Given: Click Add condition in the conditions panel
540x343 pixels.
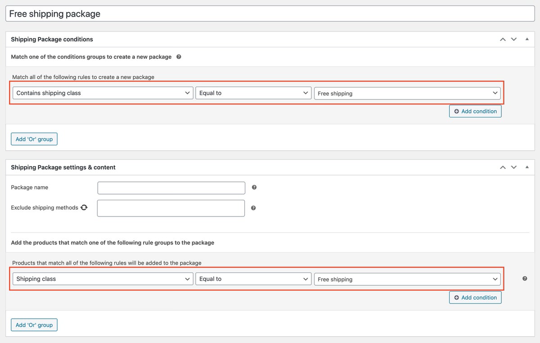Looking at the screenshot, I should (475, 111).
